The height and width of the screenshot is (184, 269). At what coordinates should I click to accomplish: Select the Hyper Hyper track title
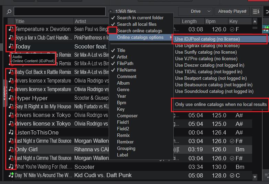tap(31, 98)
